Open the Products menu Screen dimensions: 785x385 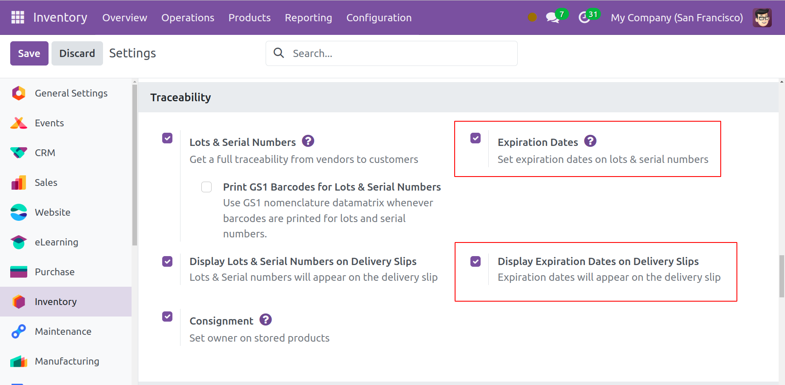(x=249, y=18)
